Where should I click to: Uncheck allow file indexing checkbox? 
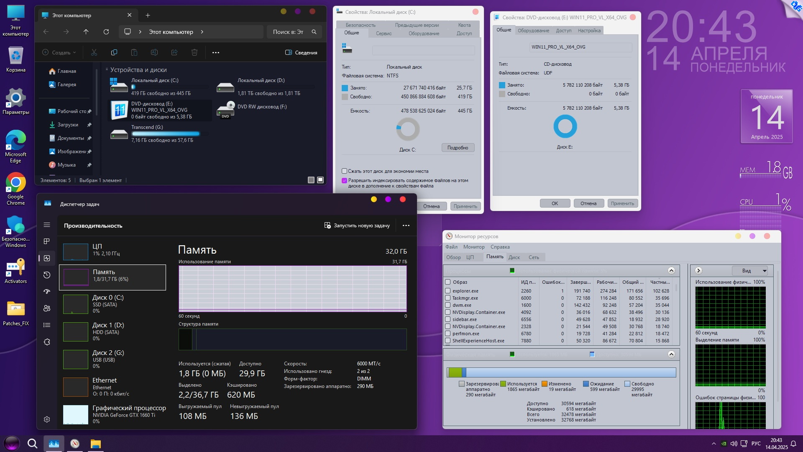(344, 181)
